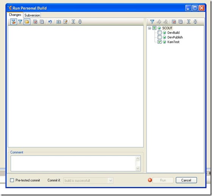Viewport: 212px width, 196px height.
Task: Uncheck the KamTest checkbox
Action: coord(160,42)
